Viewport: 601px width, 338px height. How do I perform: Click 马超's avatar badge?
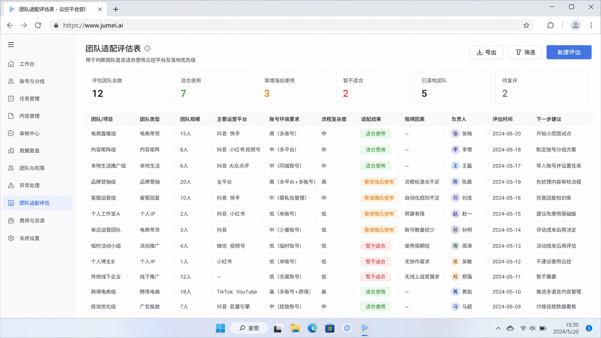coord(455,306)
